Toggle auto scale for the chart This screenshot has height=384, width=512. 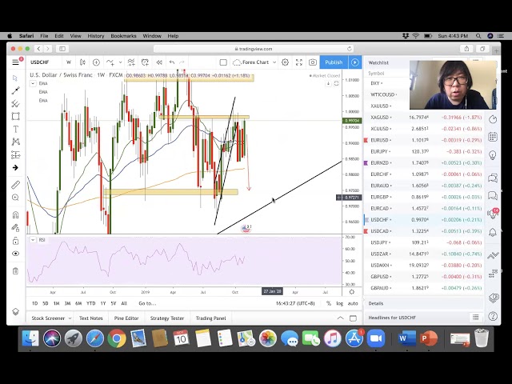pos(353,303)
